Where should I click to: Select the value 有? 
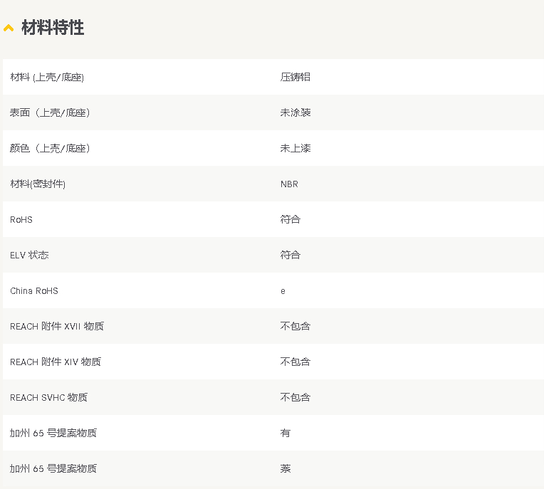pyautogui.click(x=286, y=433)
